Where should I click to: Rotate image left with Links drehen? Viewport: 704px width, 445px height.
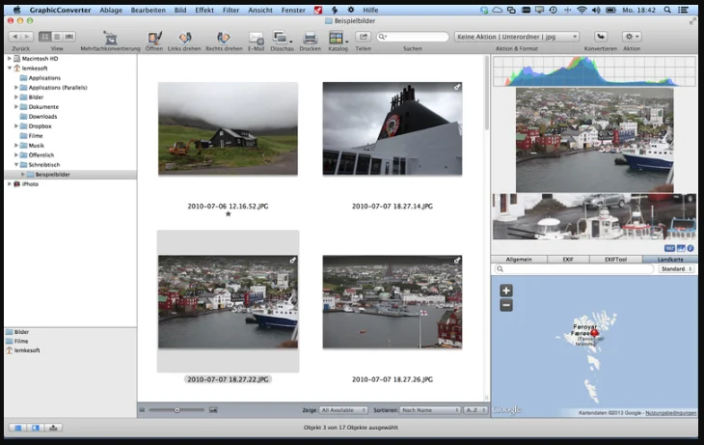[184, 38]
